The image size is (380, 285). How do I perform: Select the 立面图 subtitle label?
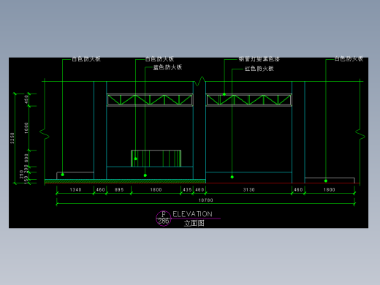[194, 223]
